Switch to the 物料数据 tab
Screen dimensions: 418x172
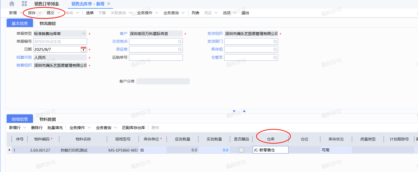(x=48, y=119)
